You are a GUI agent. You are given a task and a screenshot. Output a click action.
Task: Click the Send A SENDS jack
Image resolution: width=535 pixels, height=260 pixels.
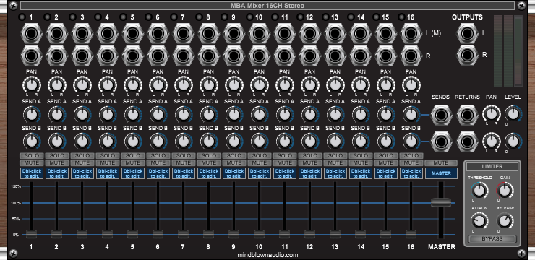coord(442,115)
